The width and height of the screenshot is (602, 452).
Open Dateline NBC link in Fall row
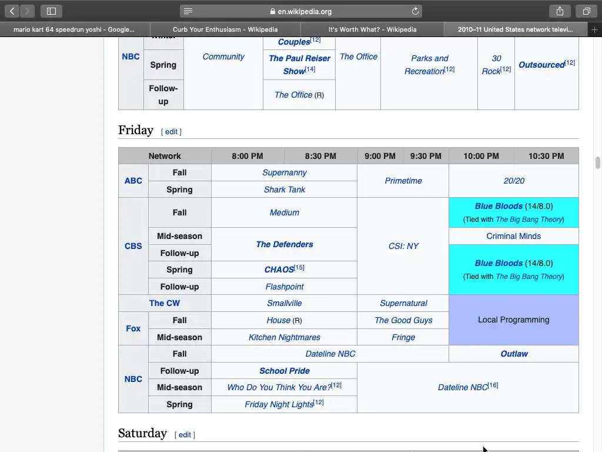click(330, 354)
